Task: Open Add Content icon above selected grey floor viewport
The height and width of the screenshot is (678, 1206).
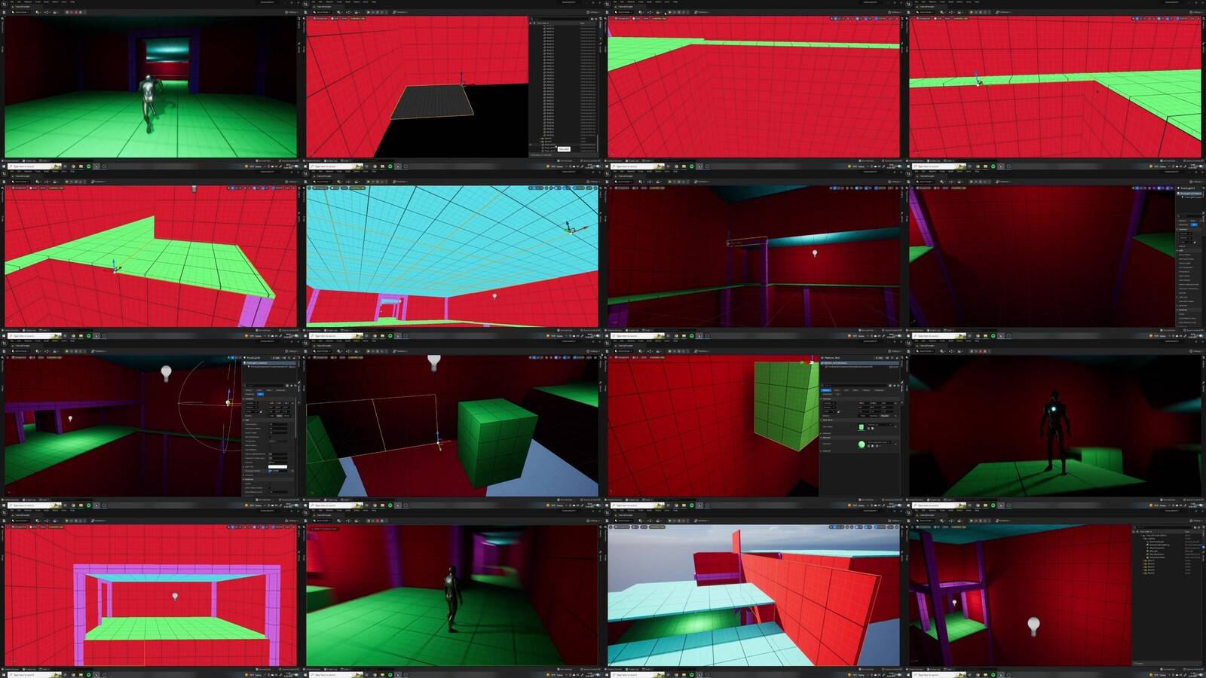Action: [339, 12]
